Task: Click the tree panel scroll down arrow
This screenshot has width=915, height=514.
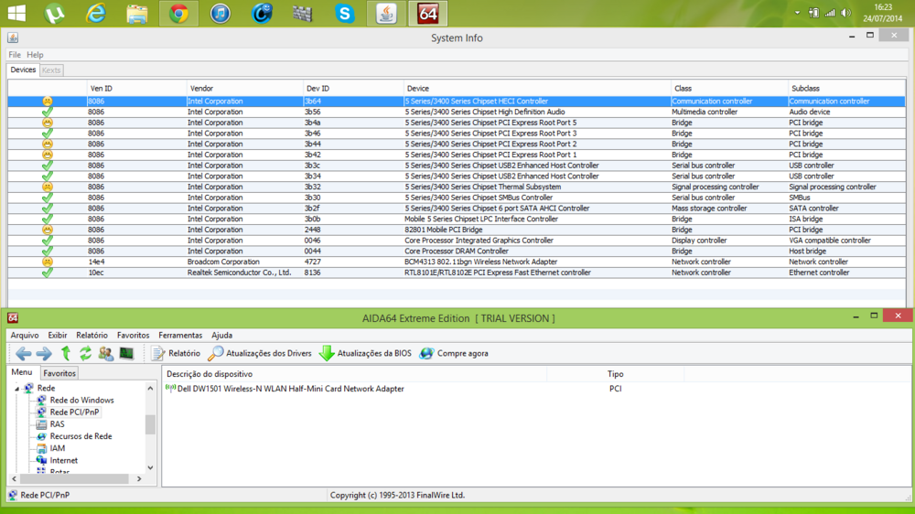Action: 151,467
